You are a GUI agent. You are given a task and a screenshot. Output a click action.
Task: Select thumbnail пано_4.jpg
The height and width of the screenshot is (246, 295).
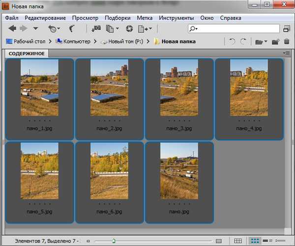(x=249, y=88)
